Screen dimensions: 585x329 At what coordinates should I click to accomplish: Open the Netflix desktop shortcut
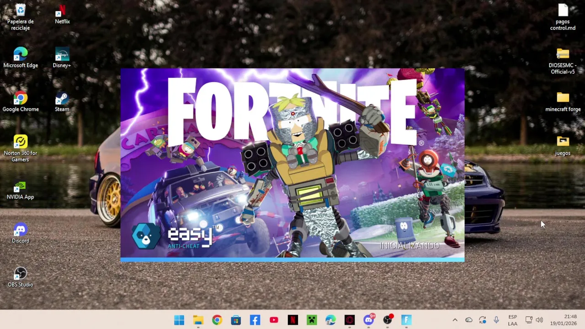click(62, 14)
